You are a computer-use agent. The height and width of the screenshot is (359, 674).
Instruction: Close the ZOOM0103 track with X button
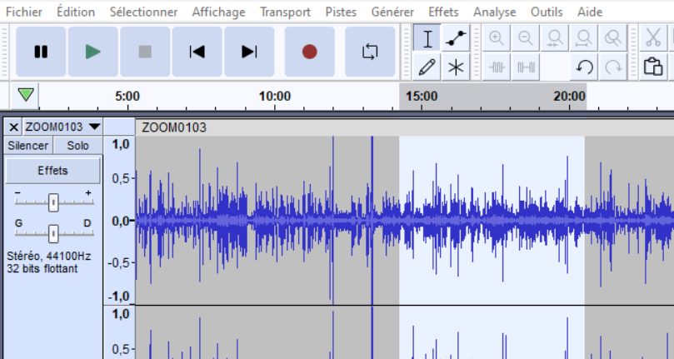tap(13, 127)
